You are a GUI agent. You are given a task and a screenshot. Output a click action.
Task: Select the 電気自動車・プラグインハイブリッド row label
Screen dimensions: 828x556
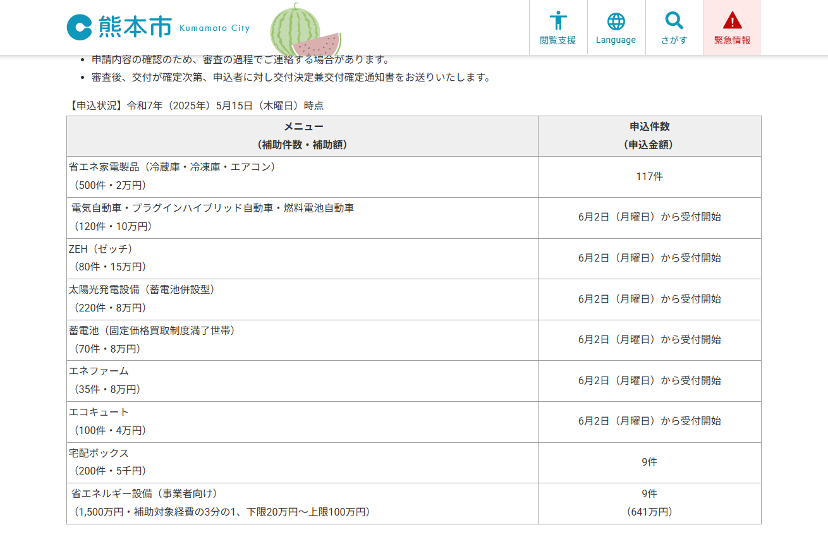pos(212,208)
